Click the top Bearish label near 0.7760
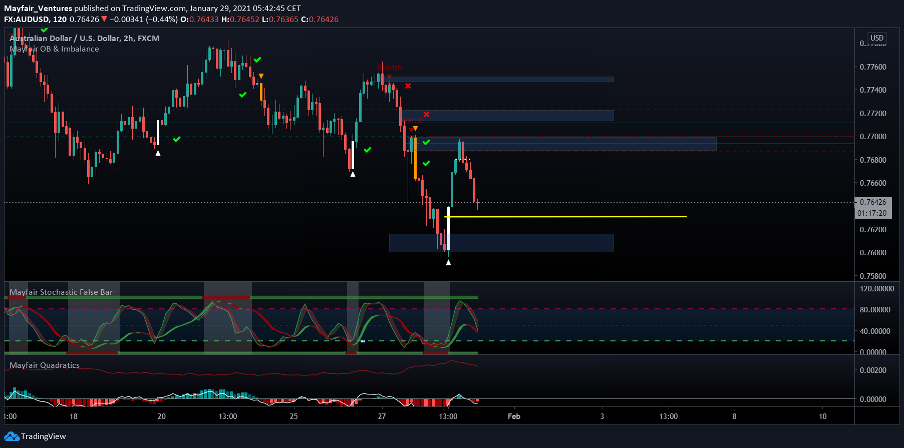 (x=390, y=68)
